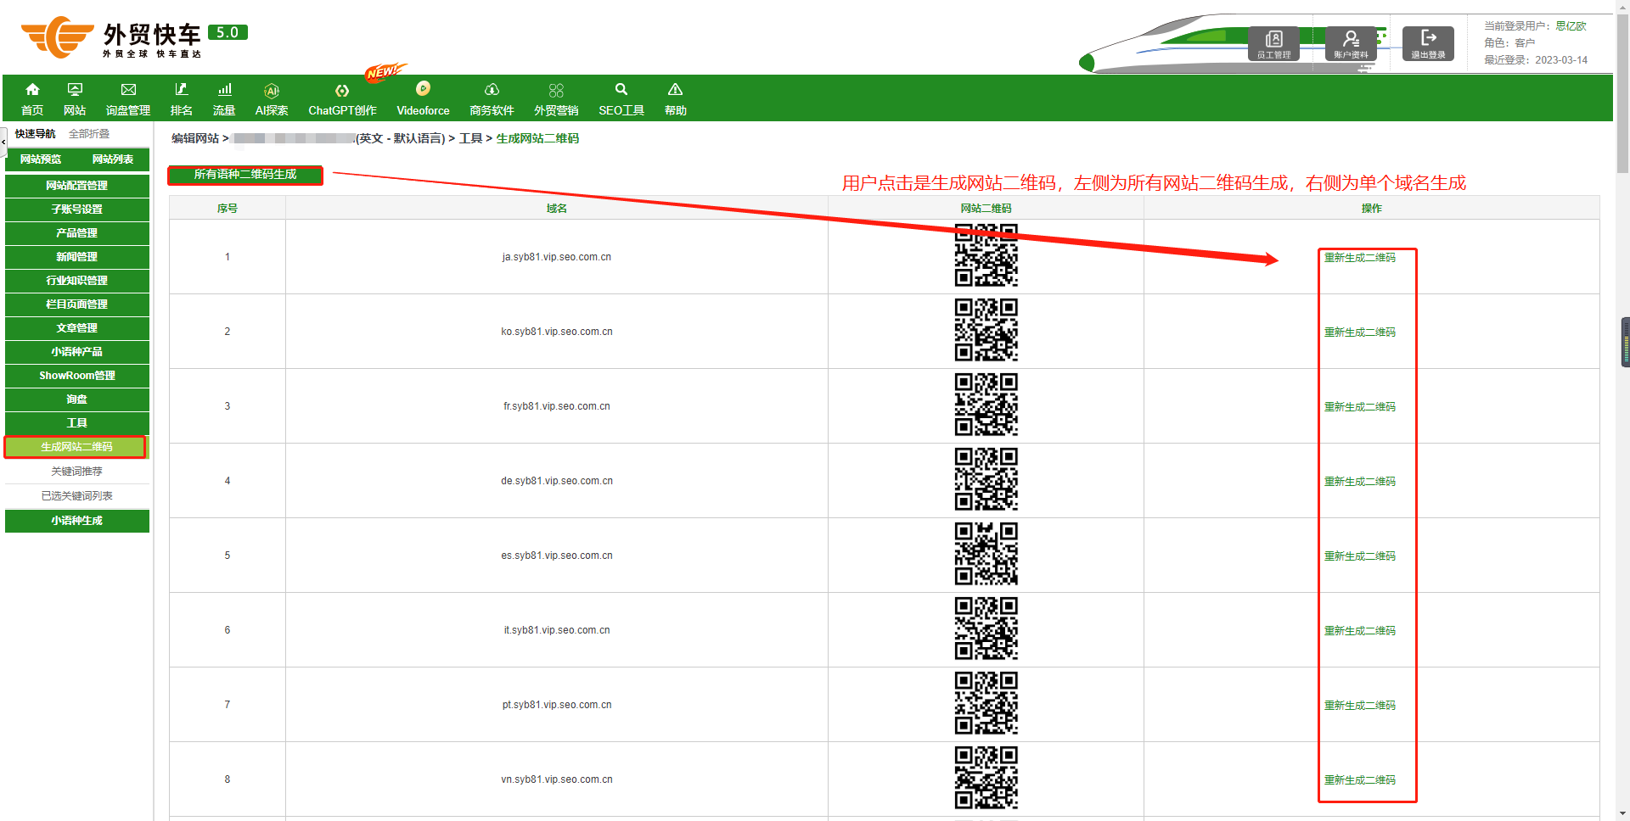
Task: Expand ShowRoom管理 sidebar section
Action: (x=77, y=375)
